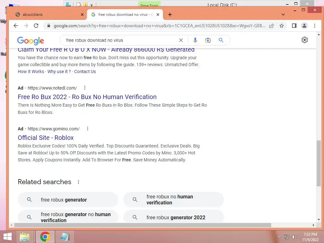Click the horizontal scrollbar left arrow

tap(12, 225)
